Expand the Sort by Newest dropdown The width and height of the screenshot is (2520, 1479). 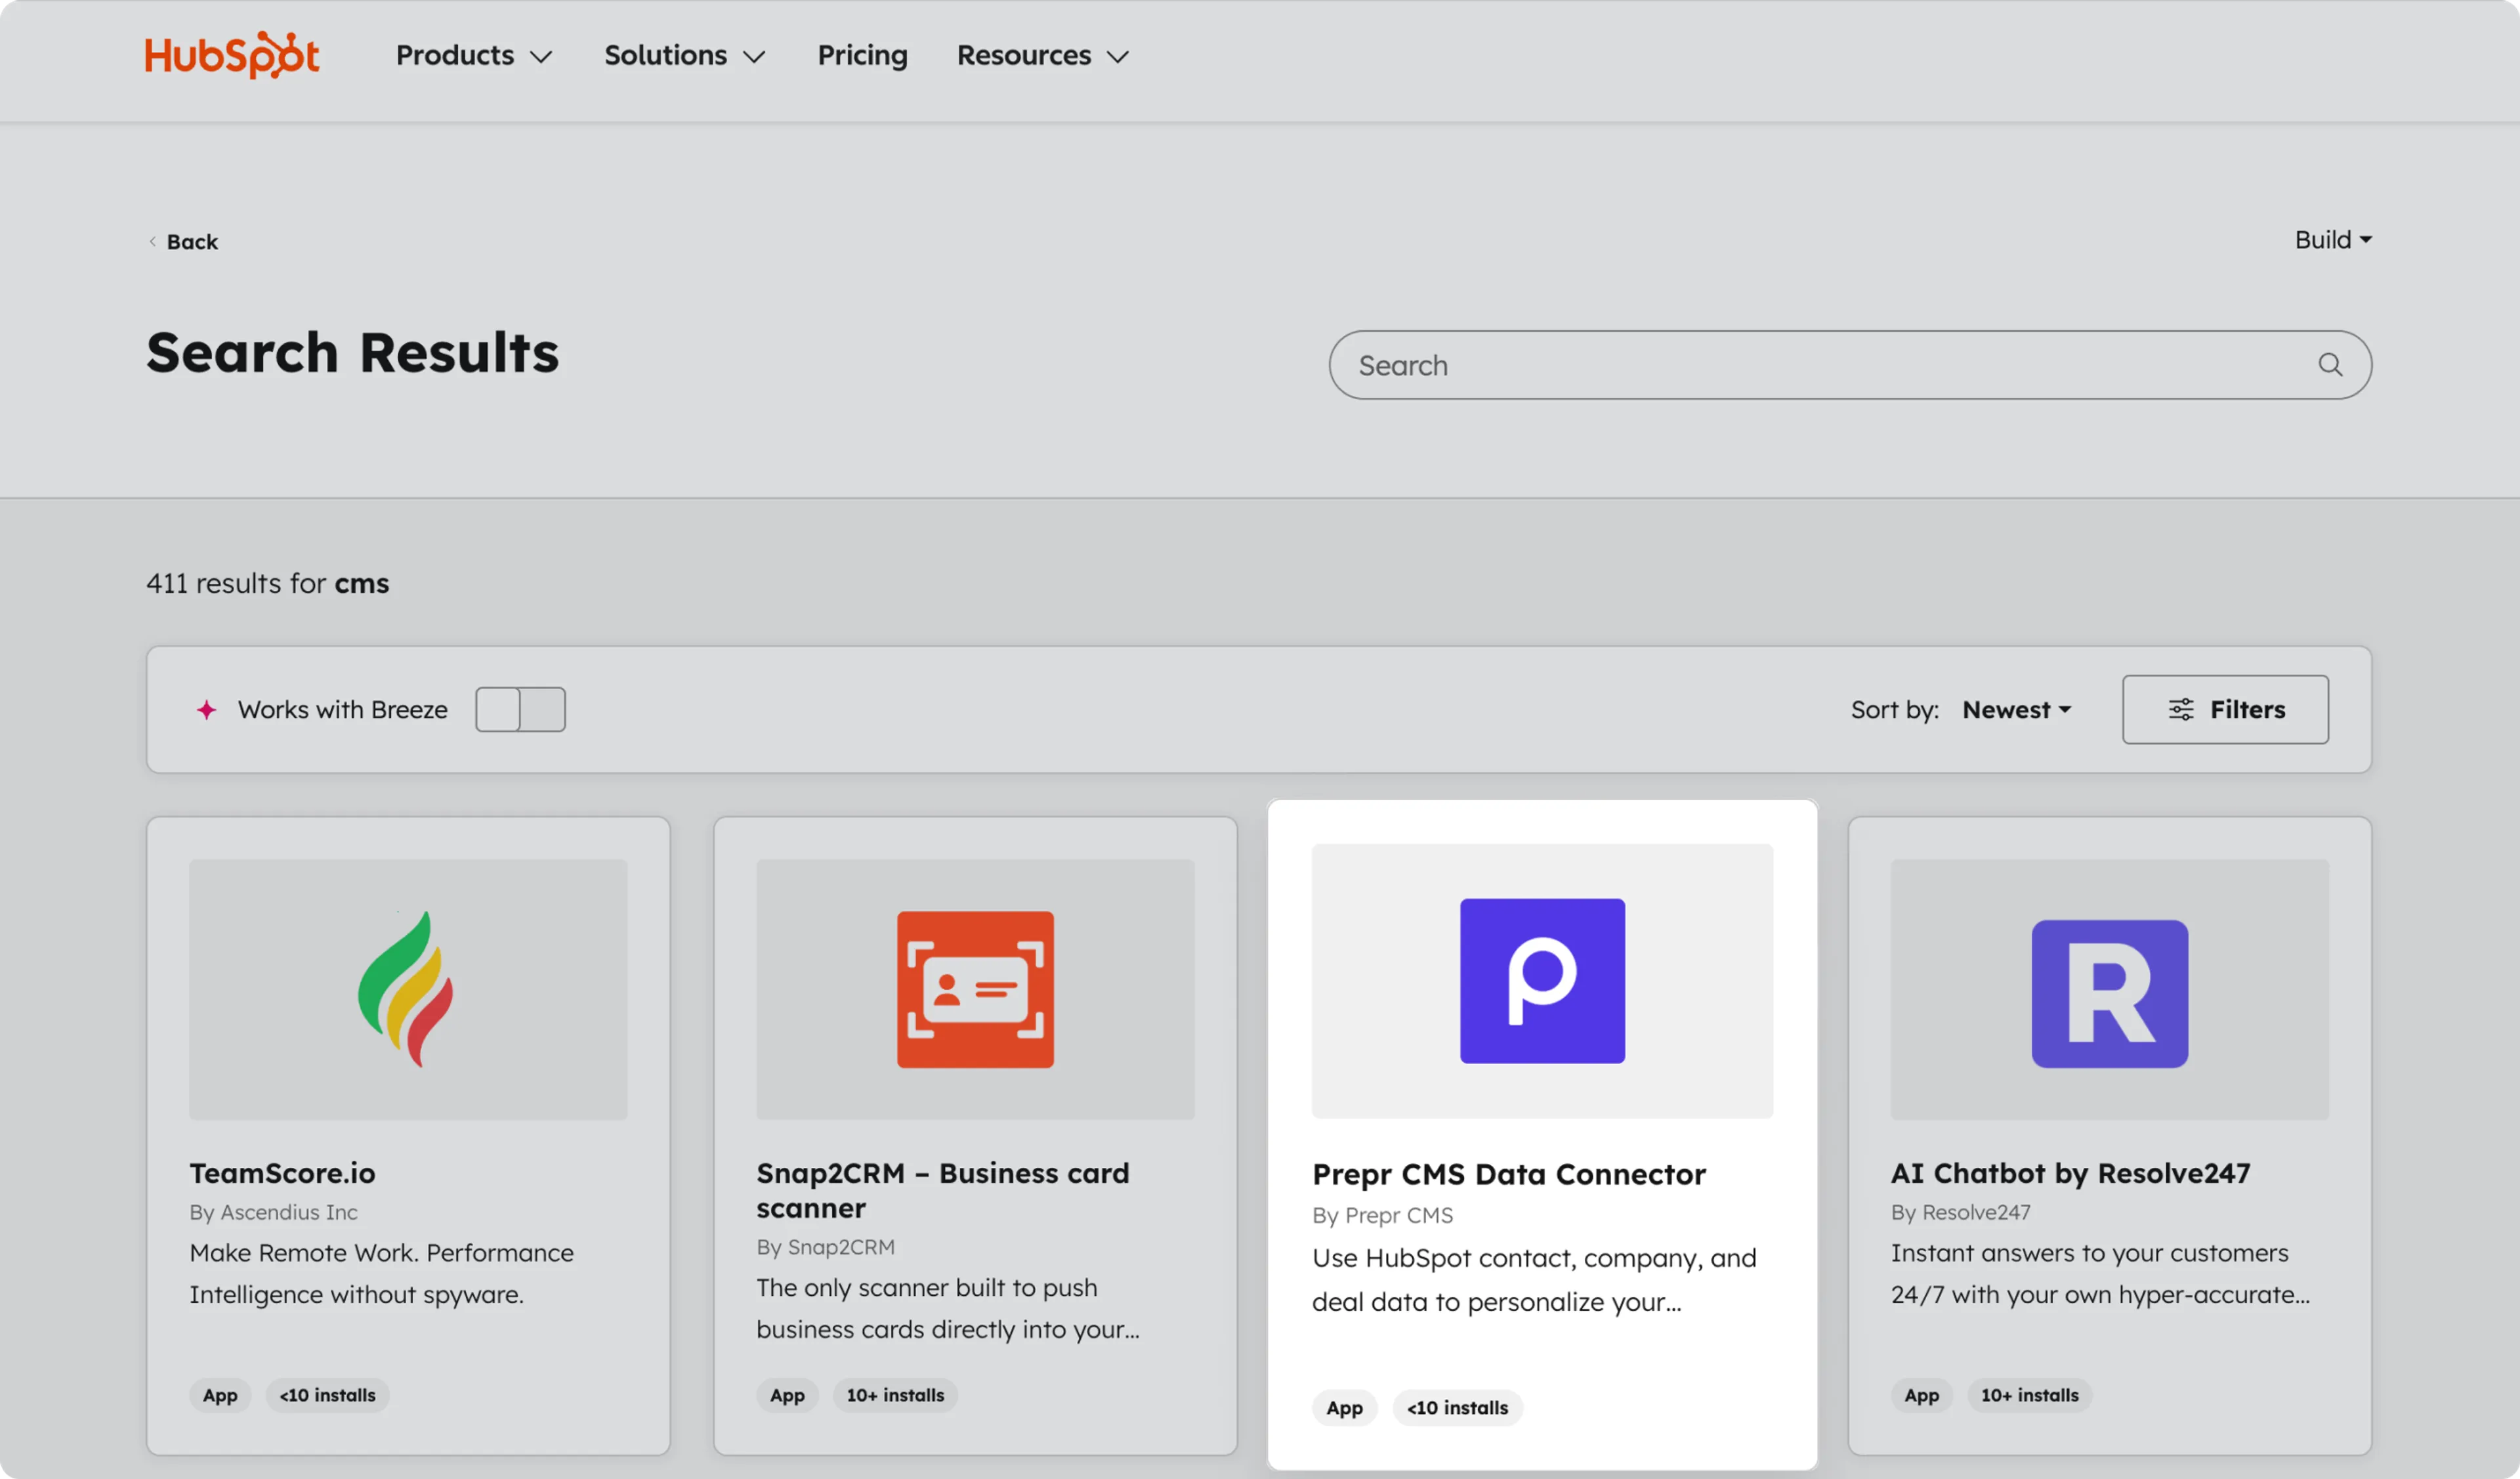click(2016, 709)
